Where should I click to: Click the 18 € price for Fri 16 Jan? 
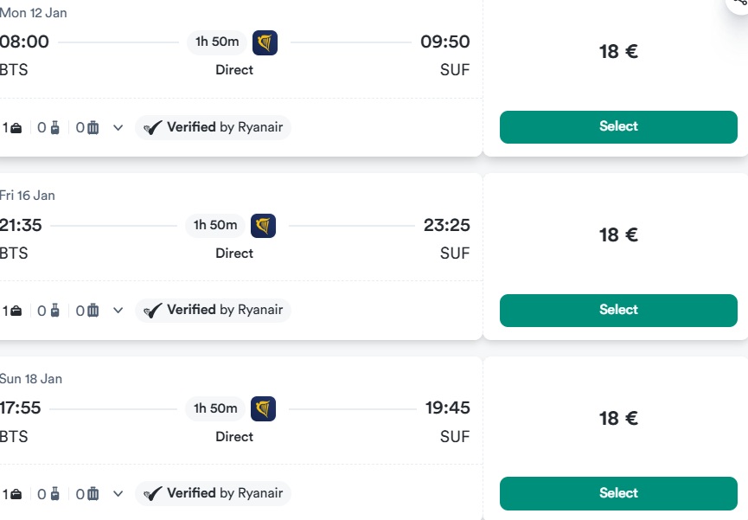pos(618,234)
